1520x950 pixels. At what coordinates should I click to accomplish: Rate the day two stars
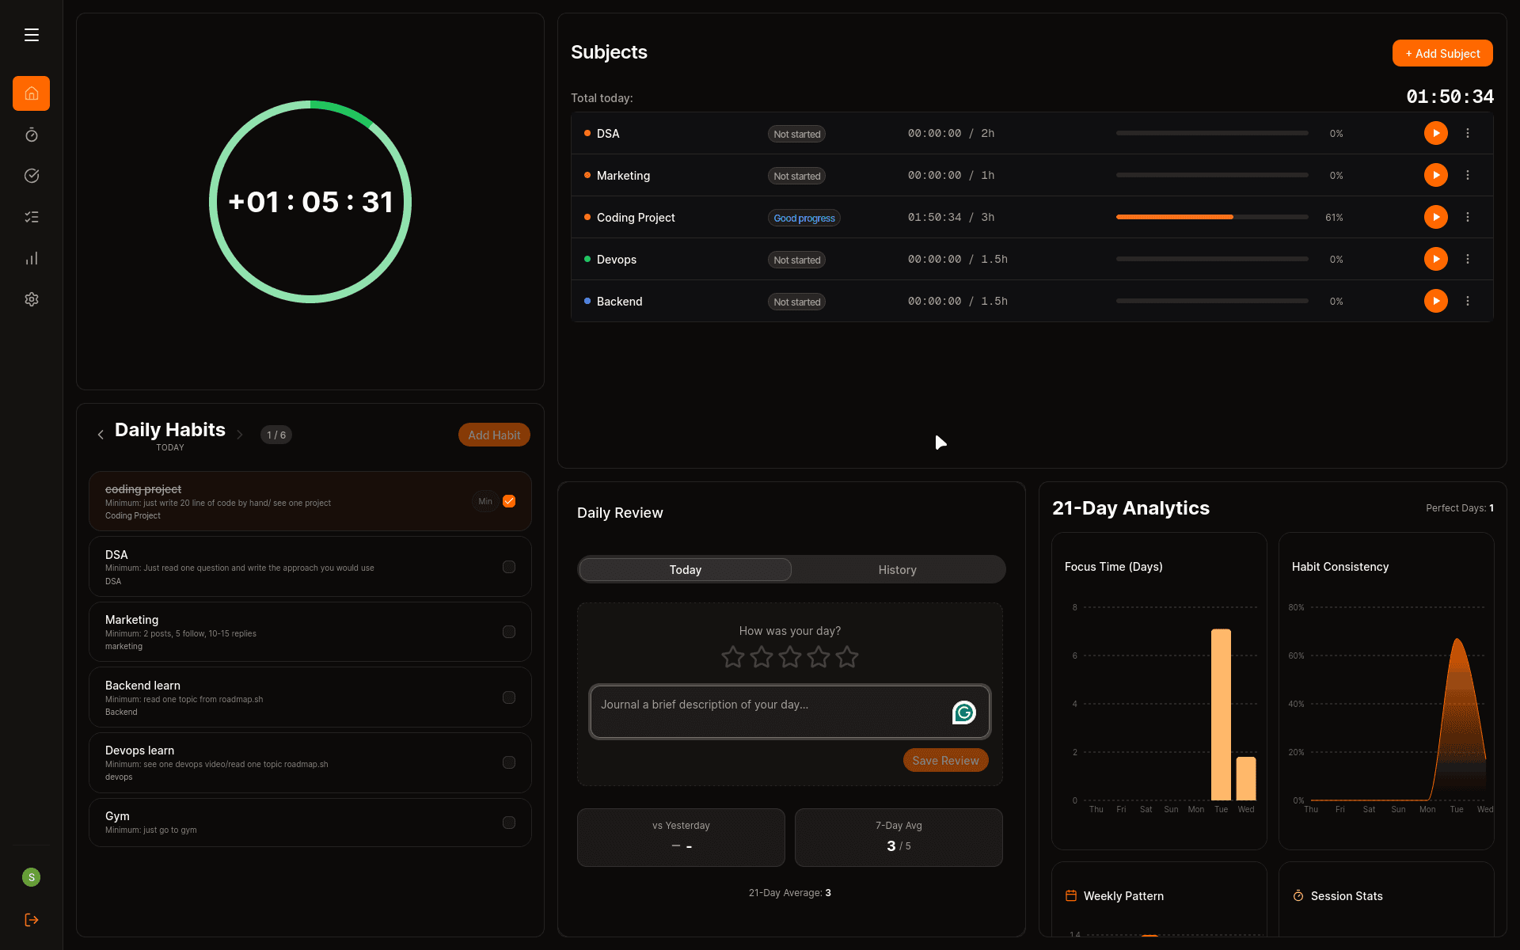coord(762,656)
